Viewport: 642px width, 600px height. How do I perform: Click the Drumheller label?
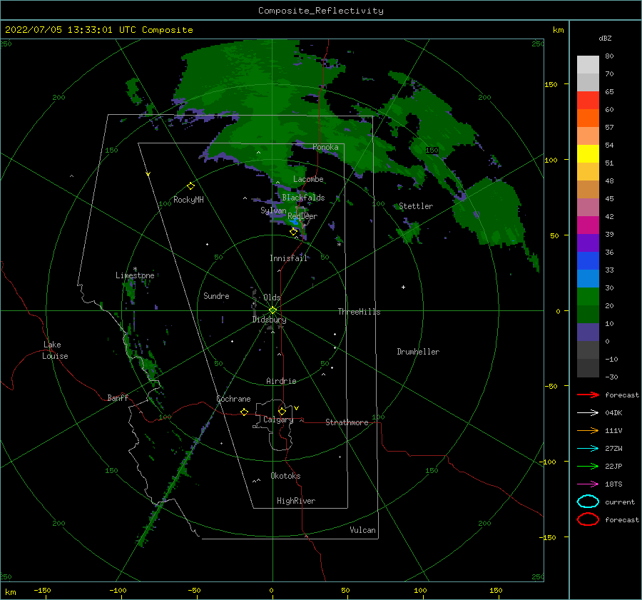tap(418, 352)
